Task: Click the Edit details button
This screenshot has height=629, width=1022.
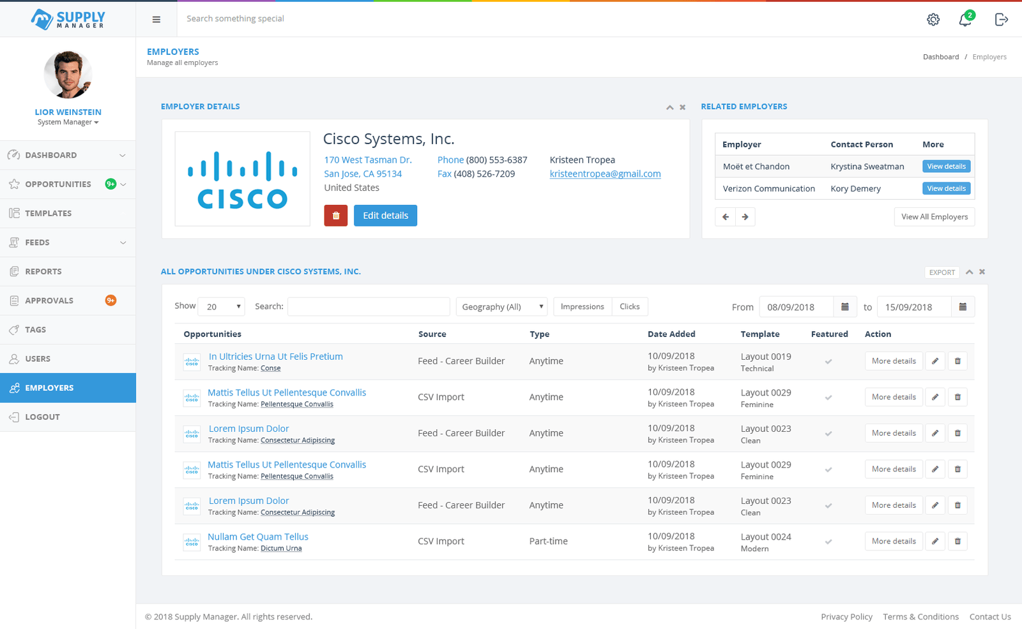Action: [x=385, y=216]
